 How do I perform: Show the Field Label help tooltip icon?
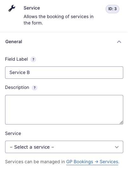point(33,59)
